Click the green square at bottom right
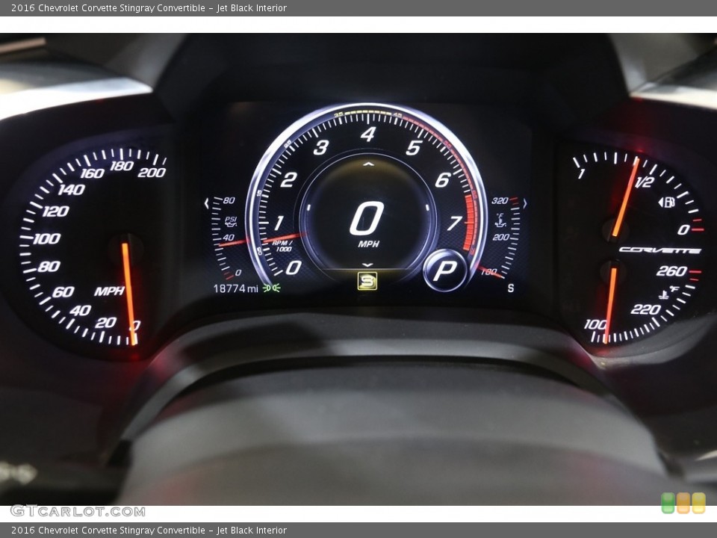The width and height of the screenshot is (717, 538). pyautogui.click(x=668, y=503)
